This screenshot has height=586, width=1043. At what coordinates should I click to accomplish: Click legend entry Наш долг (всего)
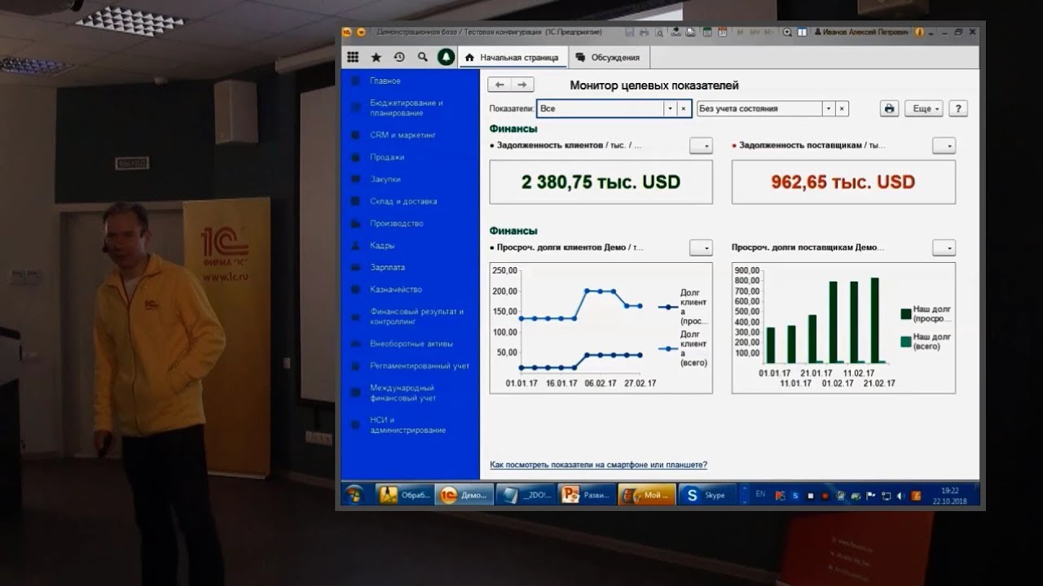tap(926, 341)
